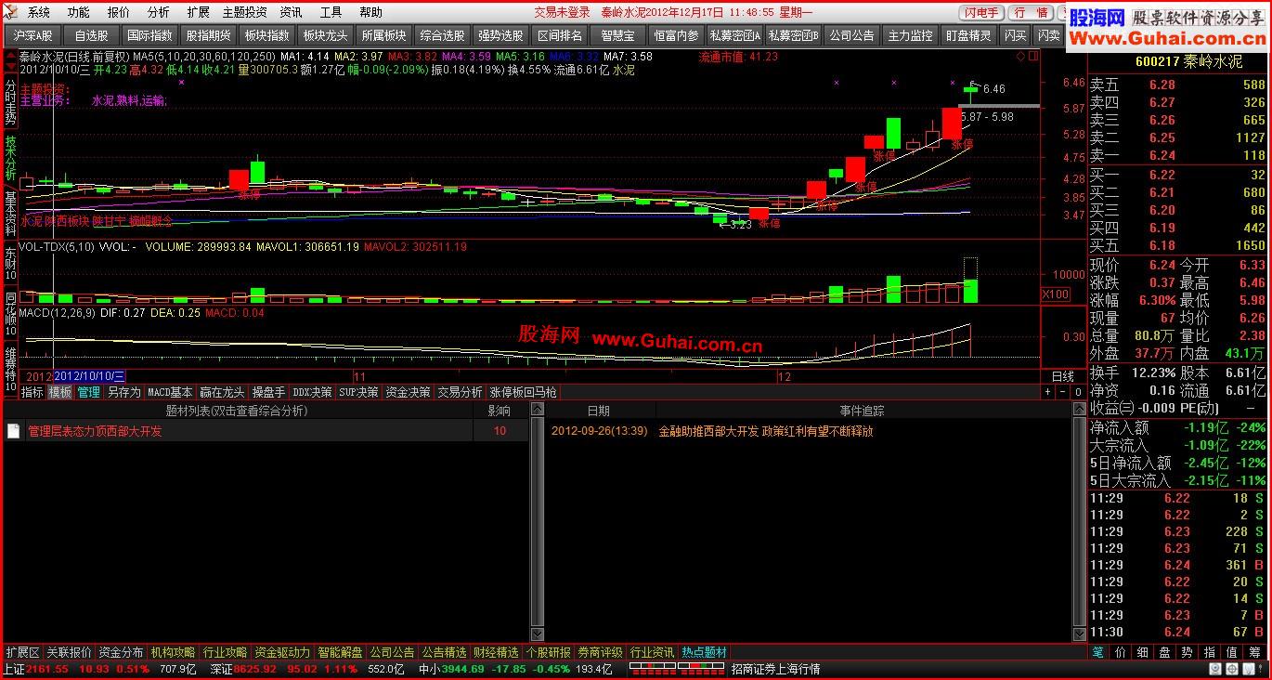1272x680 pixels.
Task: Switch to 模板 tab below chart
Action: pos(60,392)
